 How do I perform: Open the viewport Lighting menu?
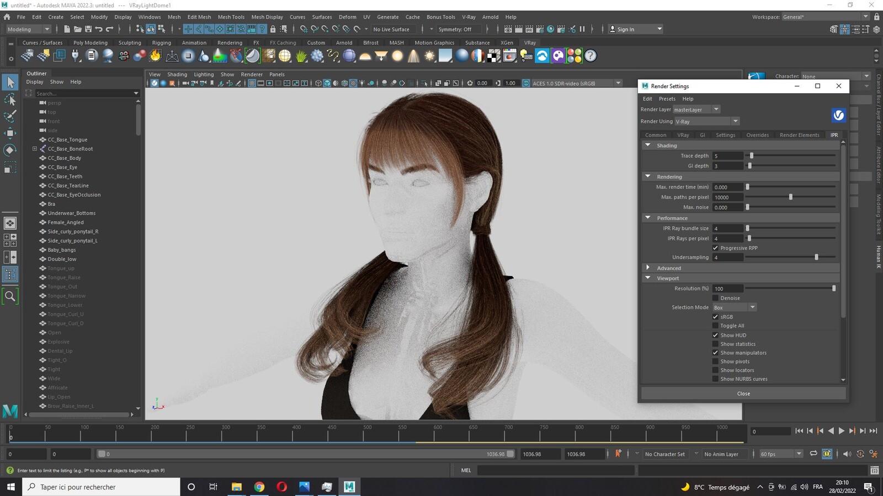(x=204, y=74)
